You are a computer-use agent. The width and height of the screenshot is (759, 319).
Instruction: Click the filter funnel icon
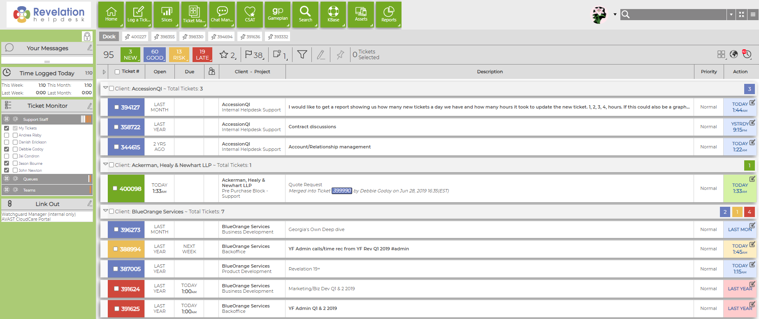coord(302,54)
